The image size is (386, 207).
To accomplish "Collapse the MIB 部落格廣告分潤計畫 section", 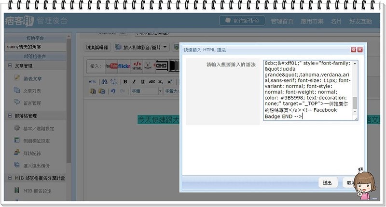I will [x=10, y=178].
